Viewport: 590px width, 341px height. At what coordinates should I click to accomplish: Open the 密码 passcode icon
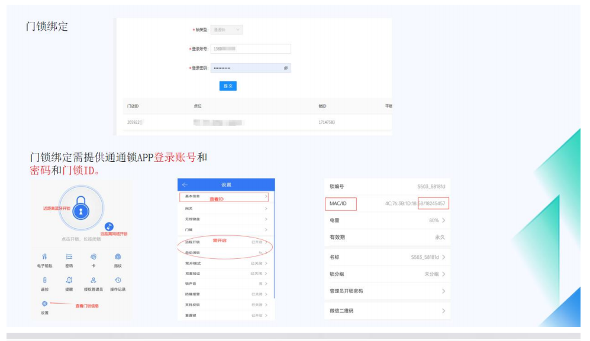(x=69, y=256)
